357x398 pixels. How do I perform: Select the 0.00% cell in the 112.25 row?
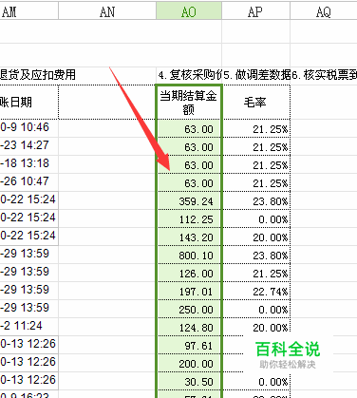[256, 219]
